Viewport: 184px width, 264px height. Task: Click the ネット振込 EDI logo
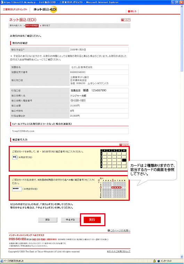(x=45, y=9)
